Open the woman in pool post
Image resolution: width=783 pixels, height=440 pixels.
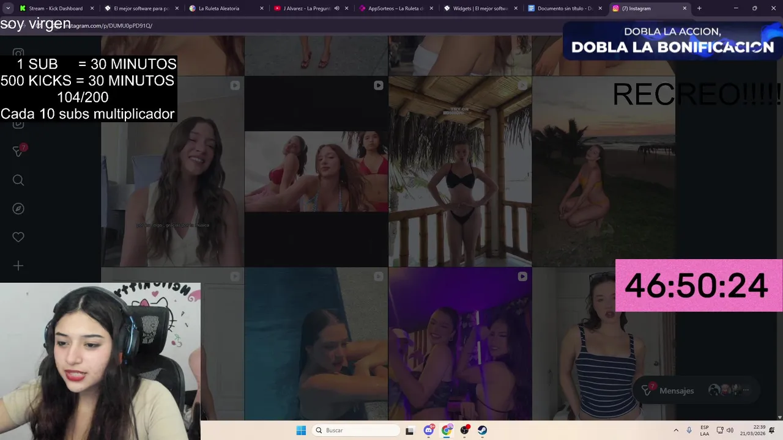pos(316,344)
